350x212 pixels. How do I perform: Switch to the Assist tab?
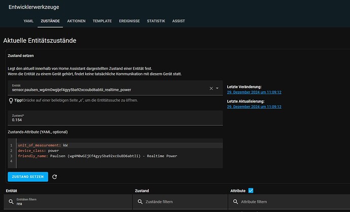[179, 21]
